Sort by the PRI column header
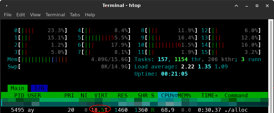 click(69, 96)
